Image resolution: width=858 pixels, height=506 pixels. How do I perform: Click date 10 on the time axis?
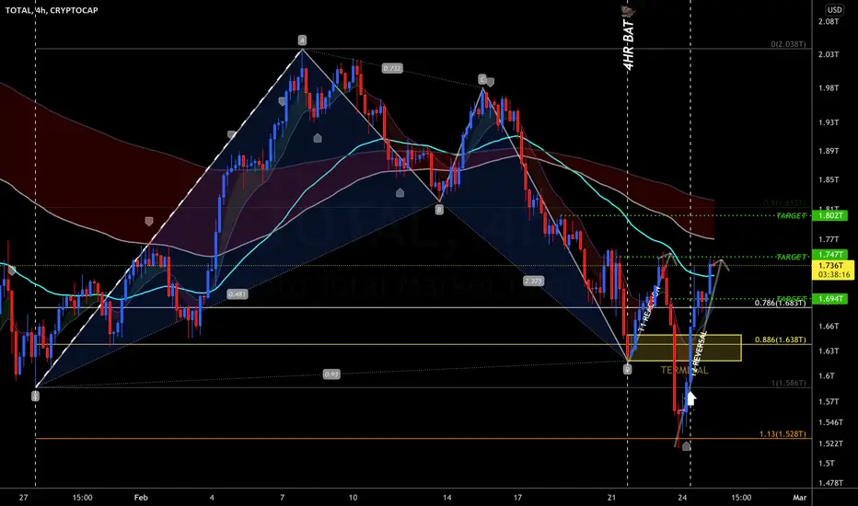[x=353, y=497]
